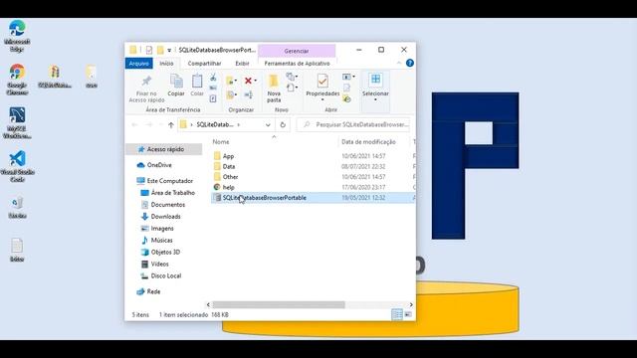
Task: Click the horizontal scrollbar thumb in file list
Action: click(x=279, y=305)
